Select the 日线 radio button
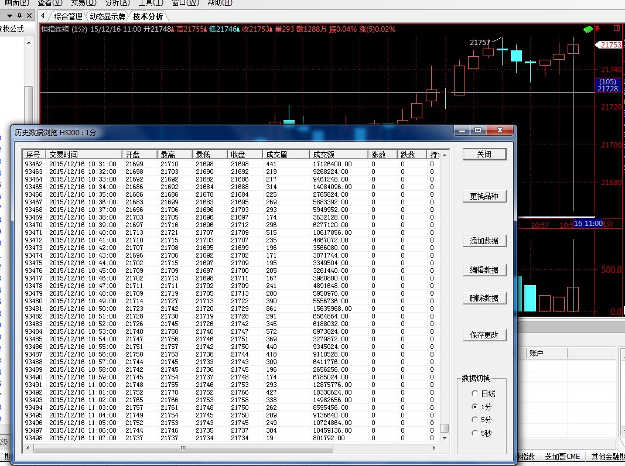The height and width of the screenshot is (466, 625). pyautogui.click(x=474, y=394)
